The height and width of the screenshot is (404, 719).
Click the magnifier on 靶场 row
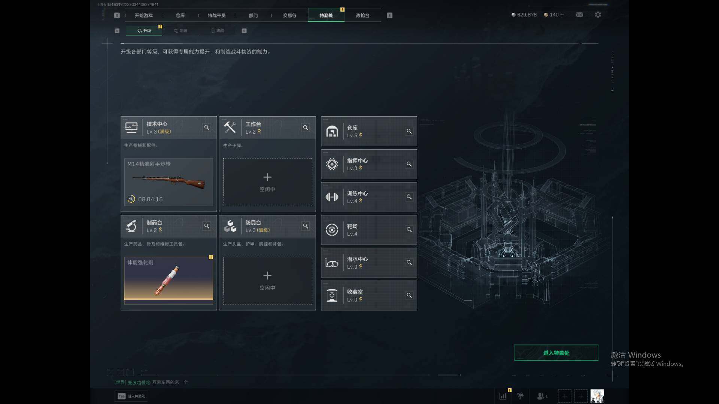coord(409,230)
